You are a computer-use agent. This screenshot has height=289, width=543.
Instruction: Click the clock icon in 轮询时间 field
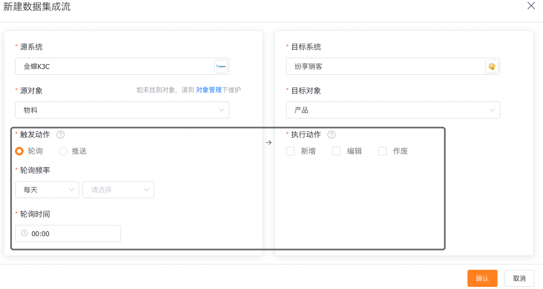point(24,233)
